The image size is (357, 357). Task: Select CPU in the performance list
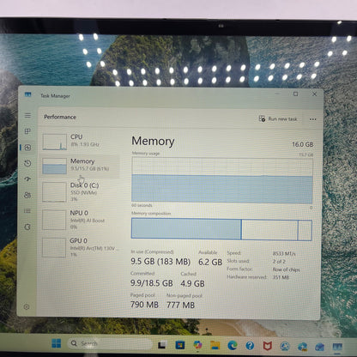80,142
